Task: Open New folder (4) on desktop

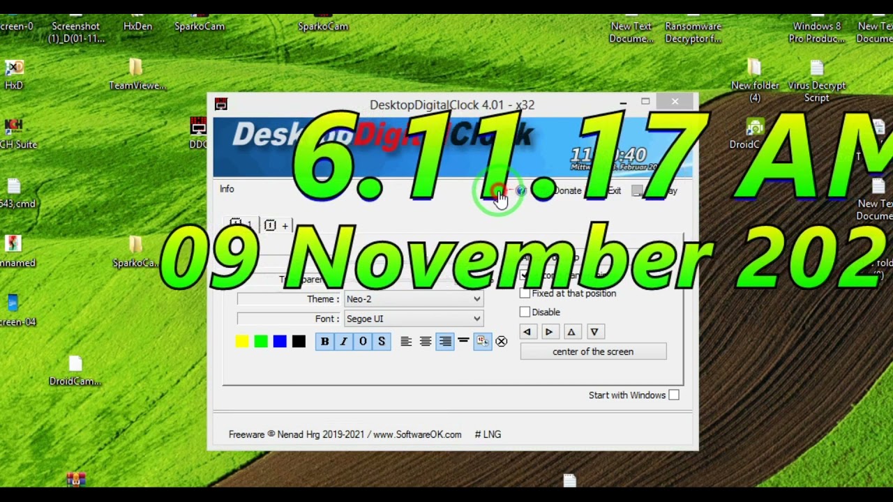Action: coord(755,82)
